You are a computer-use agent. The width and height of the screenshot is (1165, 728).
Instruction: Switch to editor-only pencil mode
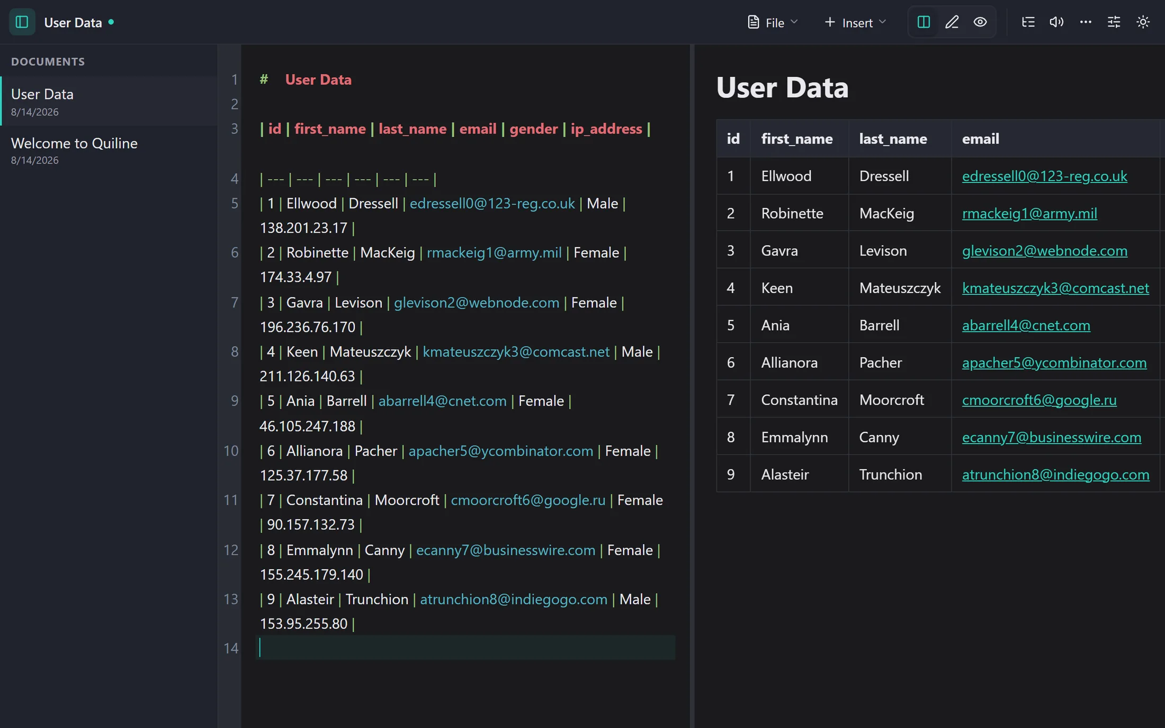(x=952, y=22)
